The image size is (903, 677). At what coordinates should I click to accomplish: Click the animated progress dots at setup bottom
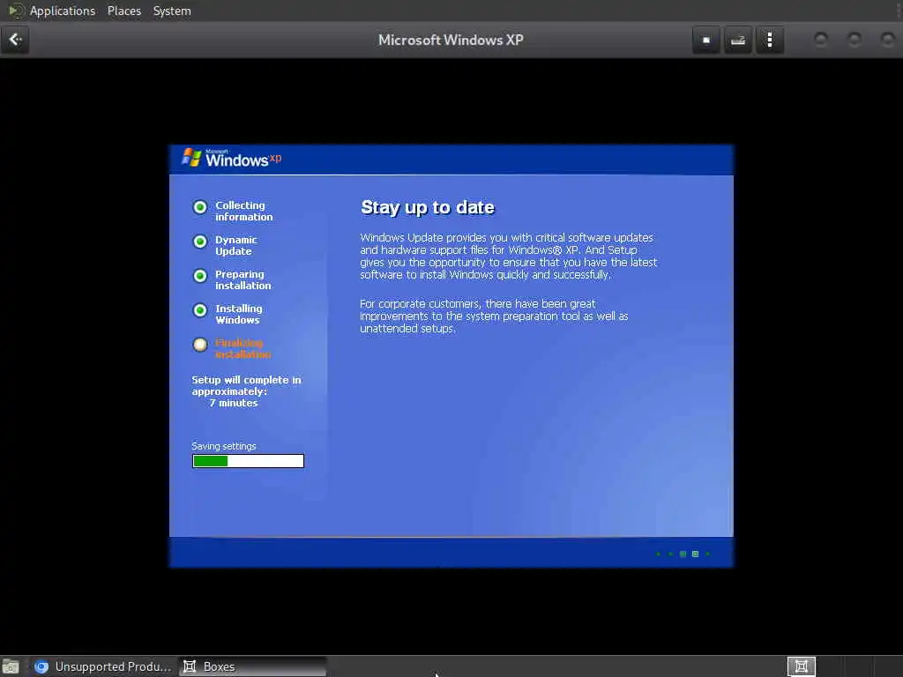(x=683, y=554)
